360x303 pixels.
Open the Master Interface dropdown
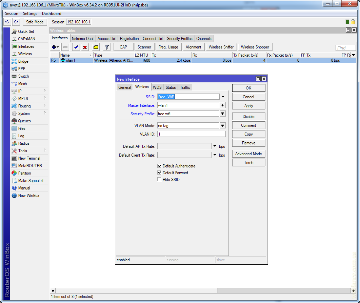[x=223, y=105]
